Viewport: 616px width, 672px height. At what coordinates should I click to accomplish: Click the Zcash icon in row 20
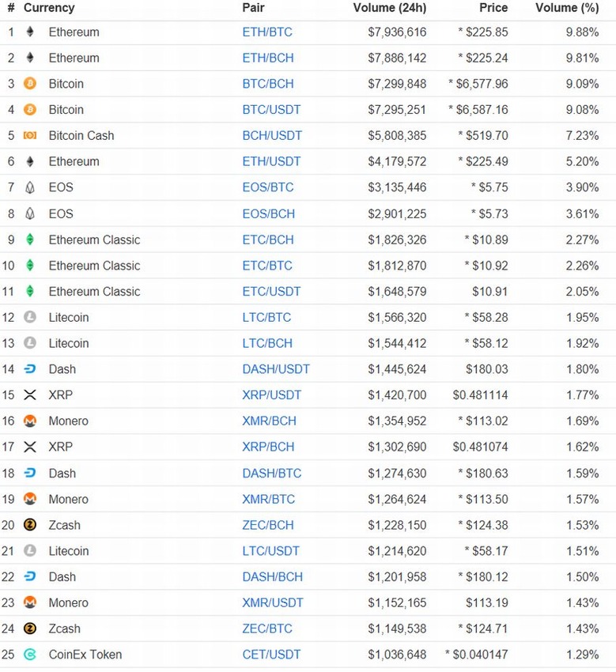click(x=30, y=525)
